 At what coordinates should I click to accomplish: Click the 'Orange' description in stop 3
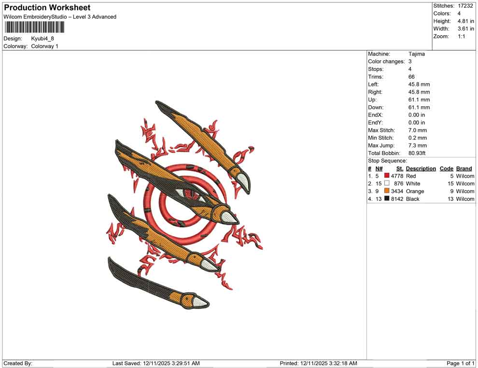pos(415,191)
